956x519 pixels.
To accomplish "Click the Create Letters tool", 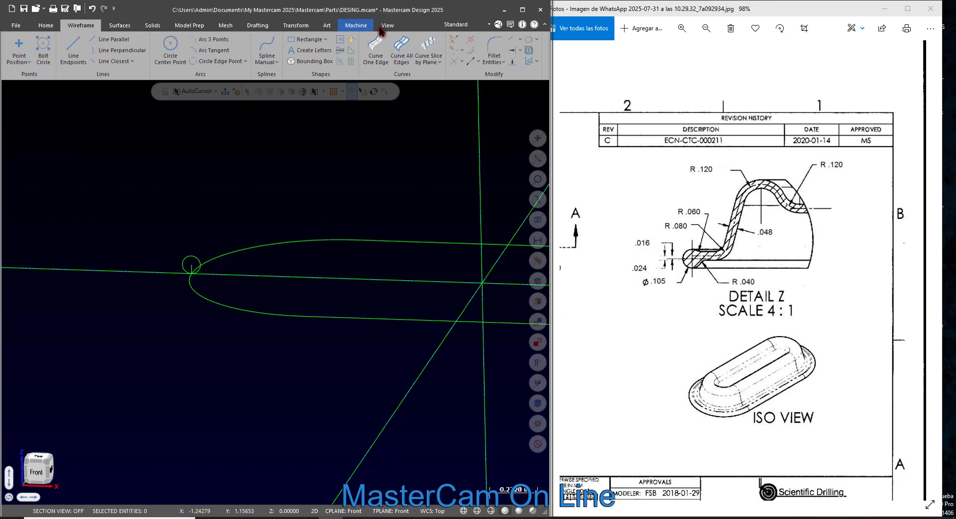I will click(x=310, y=50).
